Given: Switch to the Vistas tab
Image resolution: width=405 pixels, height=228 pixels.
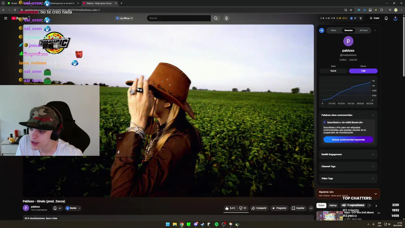Looking at the screenshot, I should point(333,30).
